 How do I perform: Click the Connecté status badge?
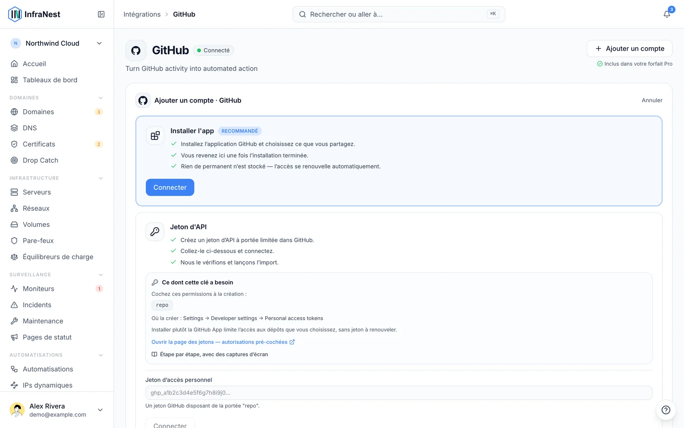tap(213, 50)
